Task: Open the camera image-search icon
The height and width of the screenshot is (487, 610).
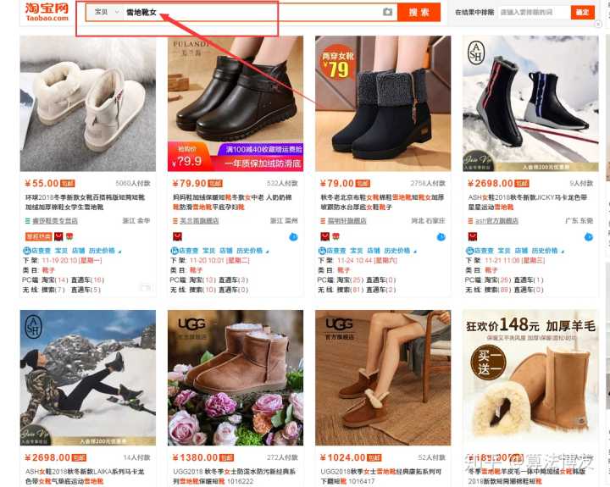Action: click(387, 12)
